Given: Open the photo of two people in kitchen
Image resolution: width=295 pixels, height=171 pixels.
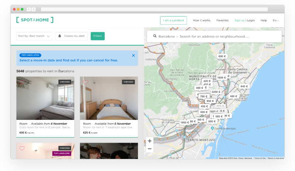Looking at the screenshot, I should pos(109,151).
